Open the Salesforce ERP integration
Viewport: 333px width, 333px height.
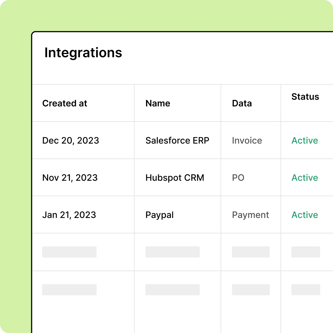tap(177, 140)
